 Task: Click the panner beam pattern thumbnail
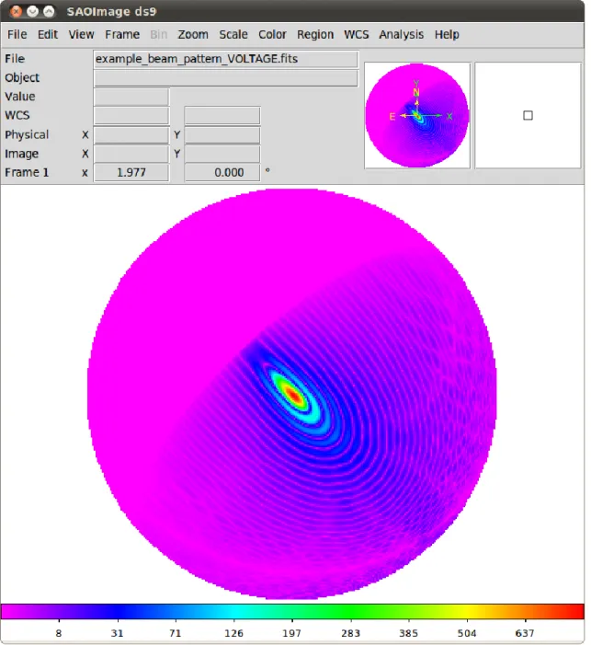416,116
